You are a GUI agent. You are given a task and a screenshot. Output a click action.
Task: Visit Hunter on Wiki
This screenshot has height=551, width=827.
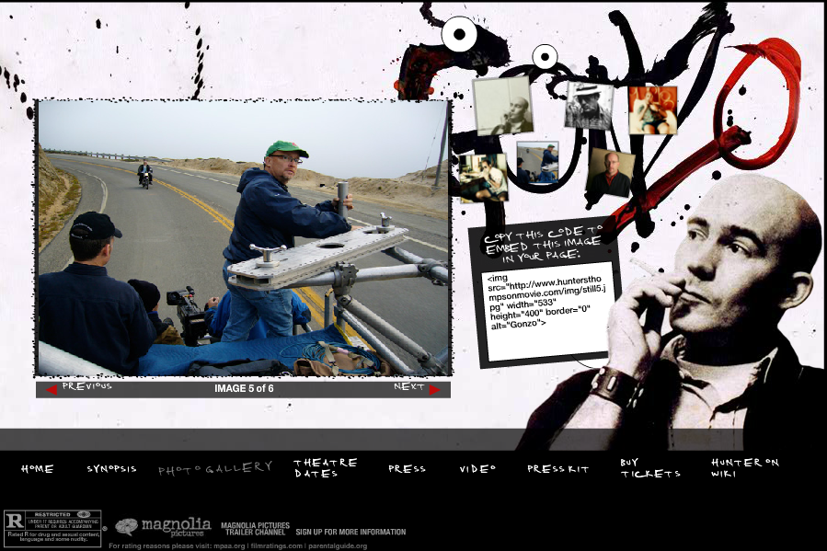(x=745, y=468)
